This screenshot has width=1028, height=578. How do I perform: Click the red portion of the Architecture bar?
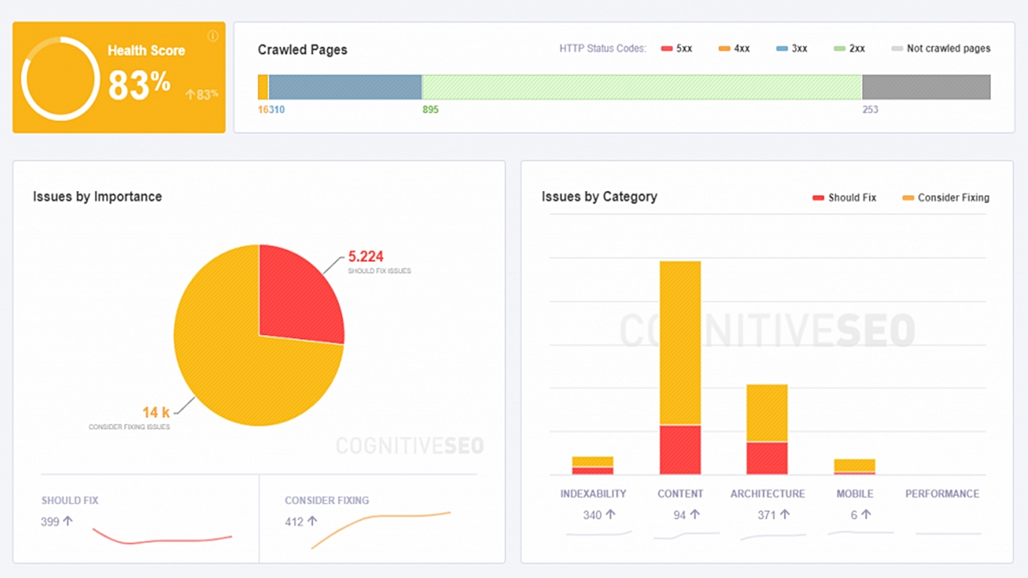click(767, 458)
